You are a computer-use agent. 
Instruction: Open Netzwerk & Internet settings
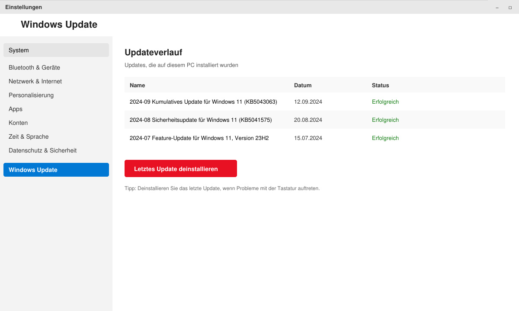point(56,81)
